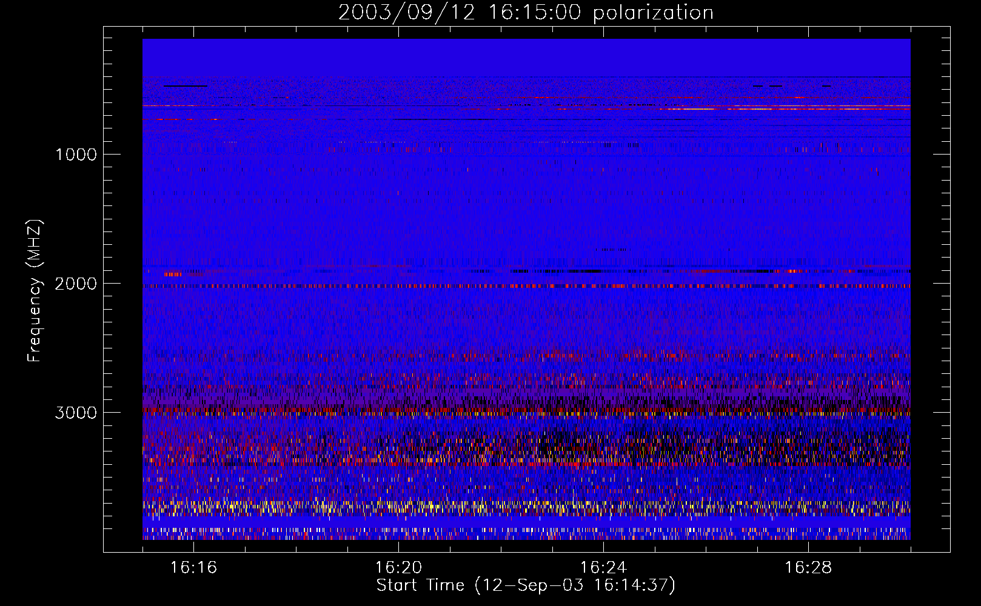Click the 16:16 time axis label
Viewport: 981px width, 606px height.
click(x=193, y=568)
